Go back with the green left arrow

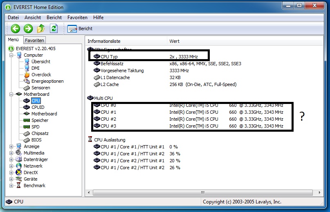[x=16, y=29]
